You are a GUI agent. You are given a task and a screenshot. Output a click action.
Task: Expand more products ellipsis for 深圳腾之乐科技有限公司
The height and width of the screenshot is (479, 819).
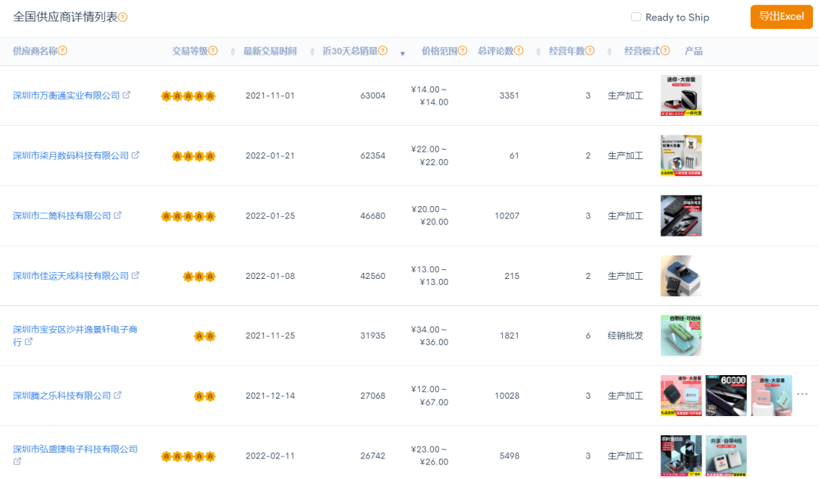[x=802, y=394]
